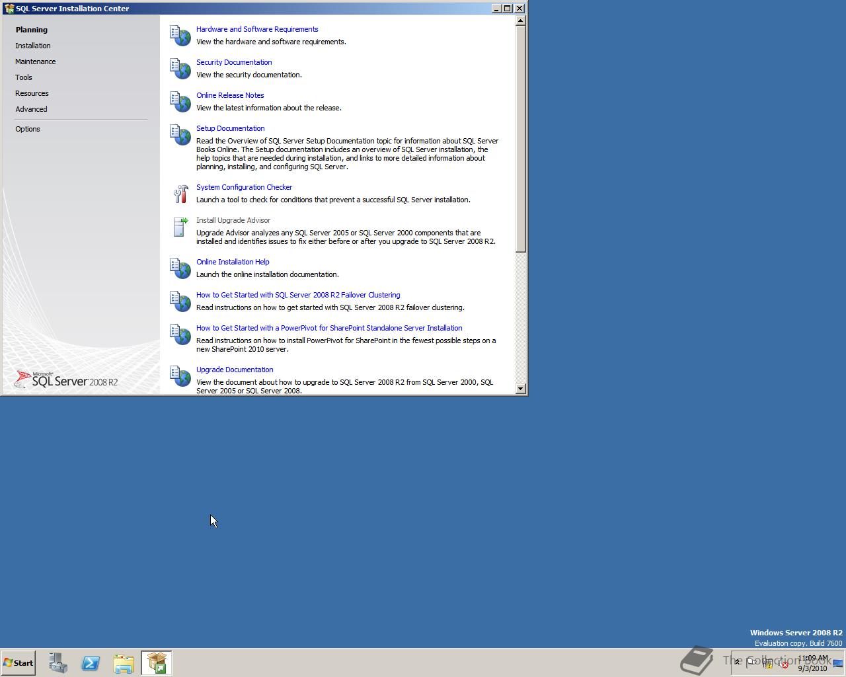
Task: Switch to the Advanced section
Action: tap(31, 109)
